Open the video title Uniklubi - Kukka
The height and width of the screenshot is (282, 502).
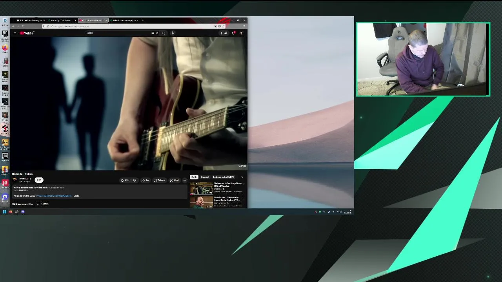click(22, 174)
